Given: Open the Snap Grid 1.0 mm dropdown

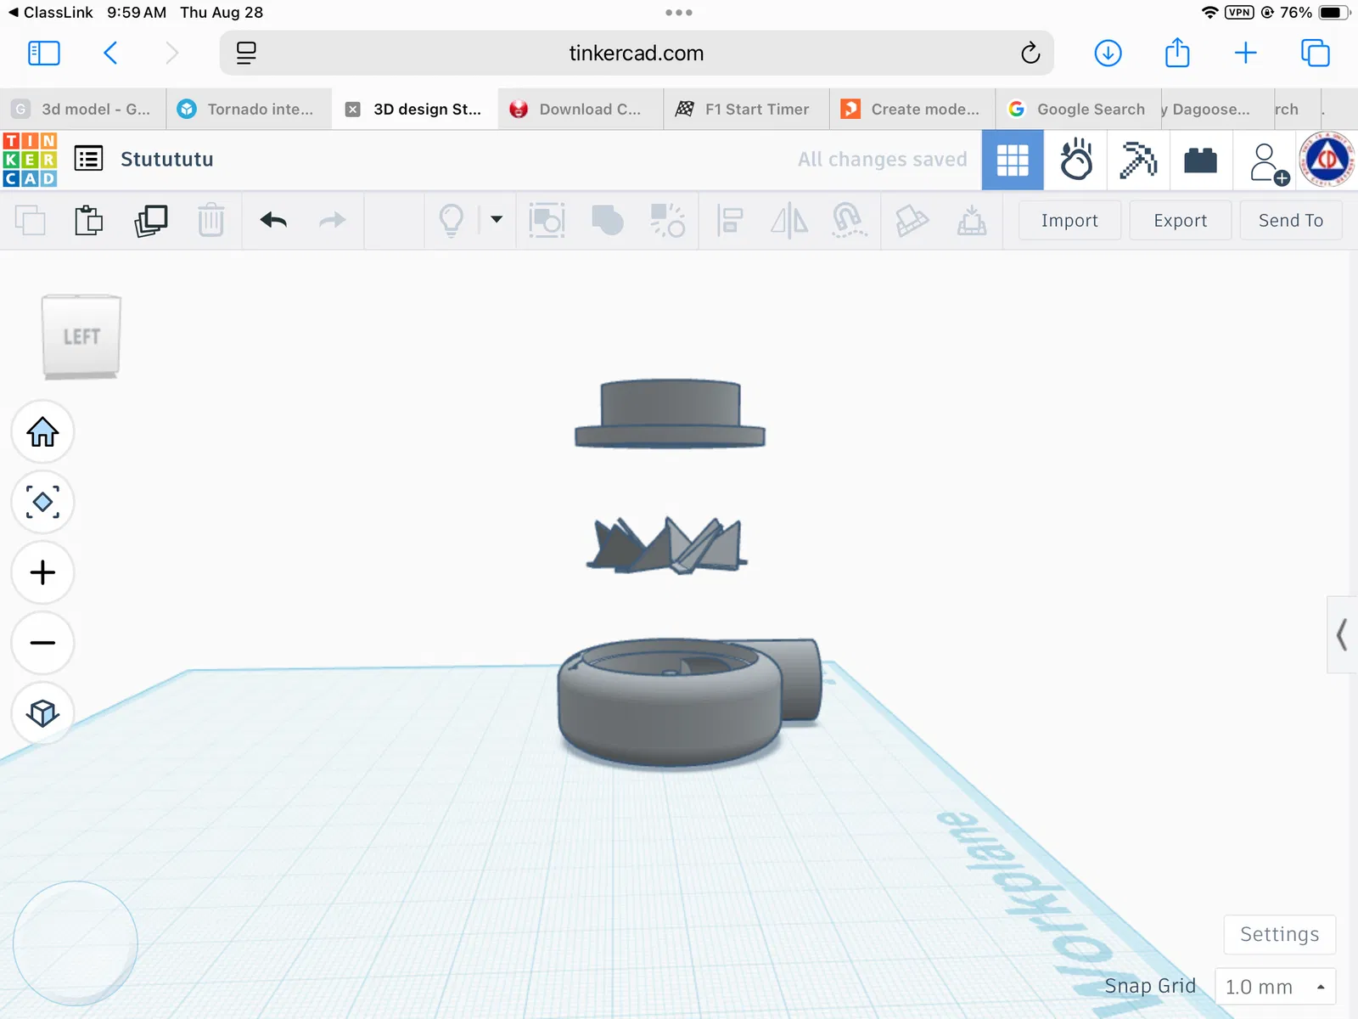Looking at the screenshot, I should pyautogui.click(x=1275, y=987).
